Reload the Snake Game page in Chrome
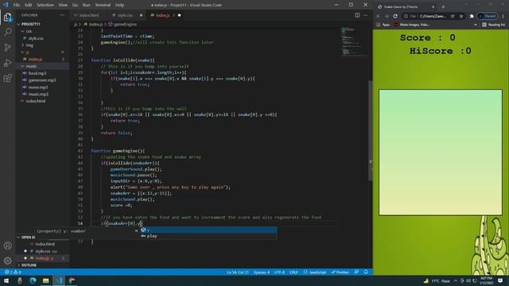The image size is (509, 286). point(395,16)
